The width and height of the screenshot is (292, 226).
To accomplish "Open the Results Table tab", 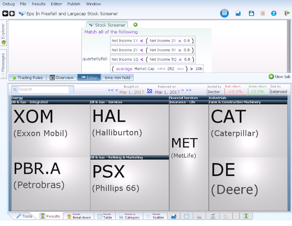I will coord(105,216).
